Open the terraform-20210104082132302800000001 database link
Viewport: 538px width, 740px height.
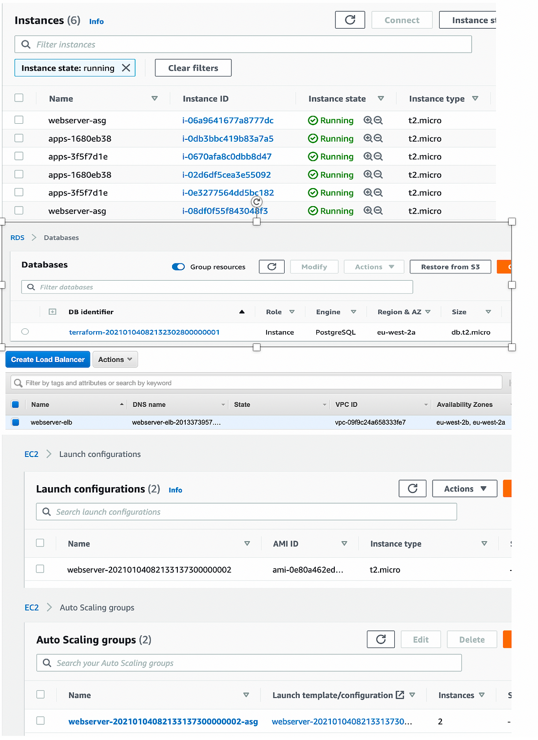[x=144, y=332]
